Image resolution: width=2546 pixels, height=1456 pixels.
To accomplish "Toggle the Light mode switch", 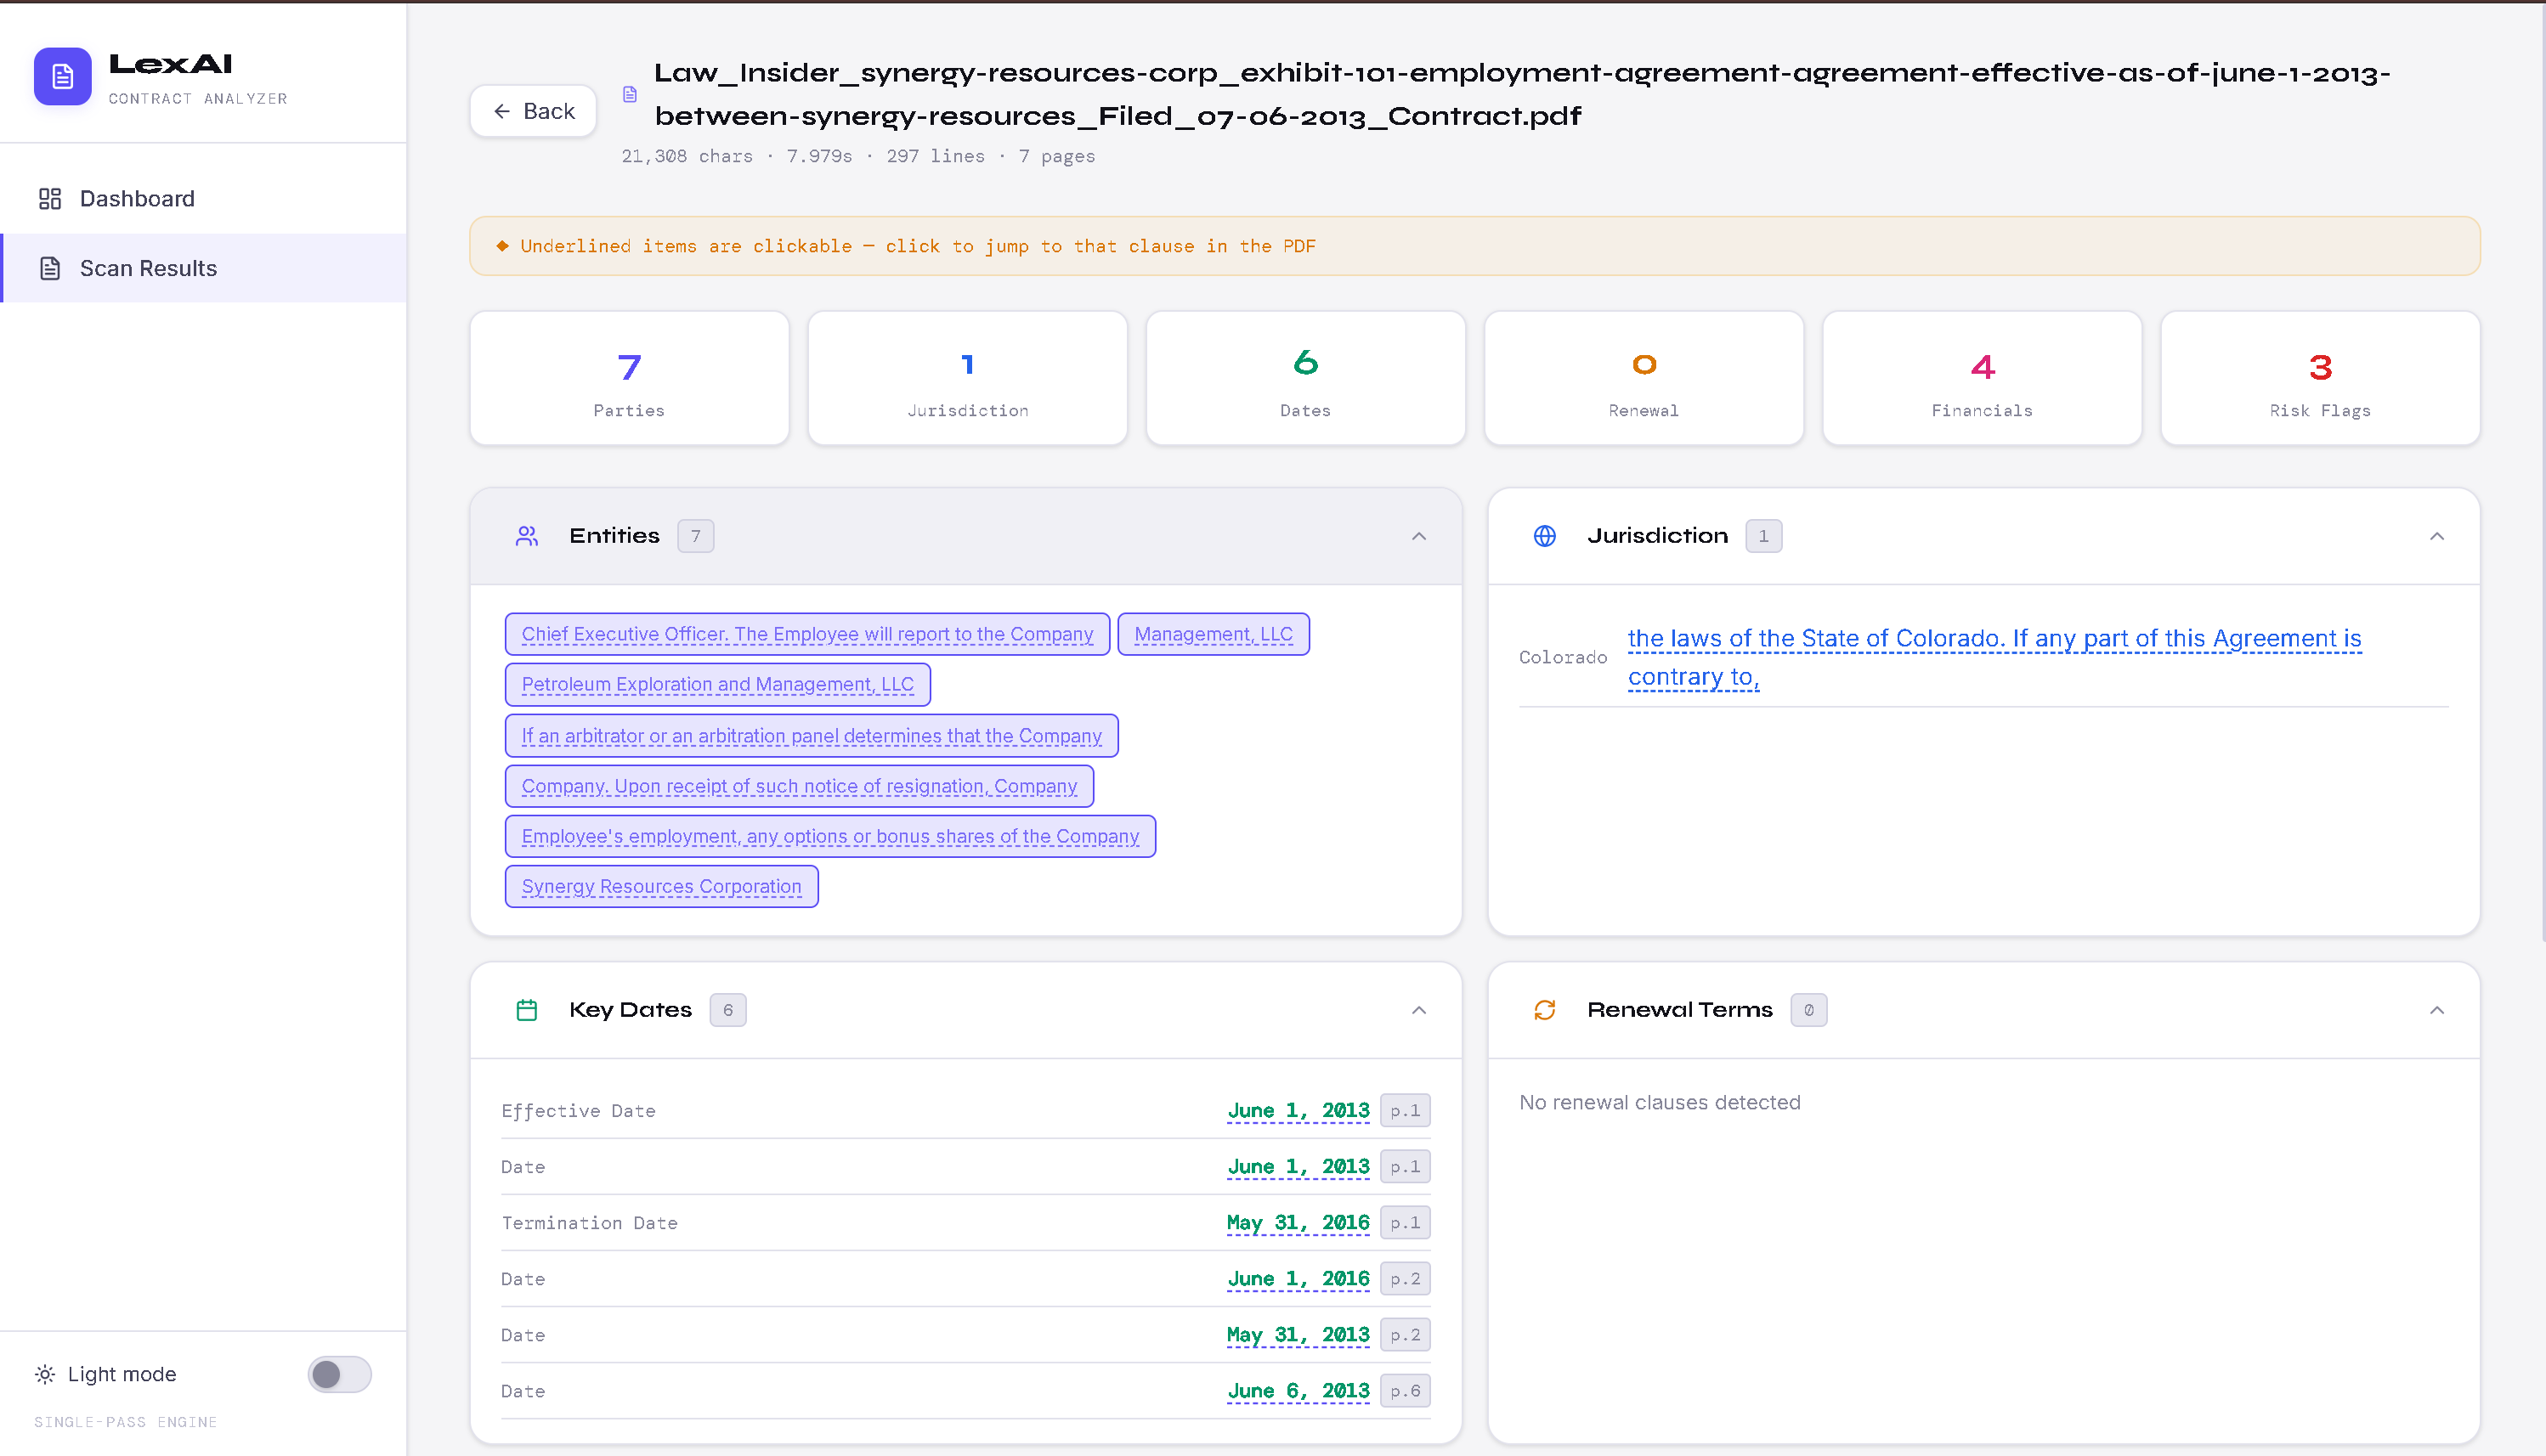I will (x=339, y=1374).
